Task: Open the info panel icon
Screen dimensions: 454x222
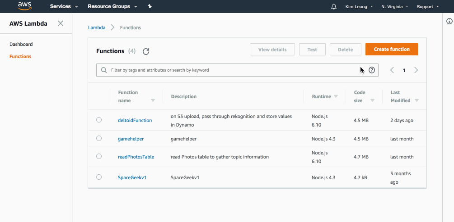Action: (x=449, y=21)
